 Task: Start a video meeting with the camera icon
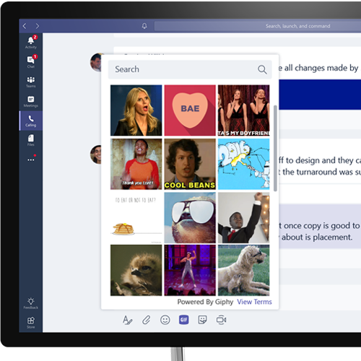coord(221,320)
